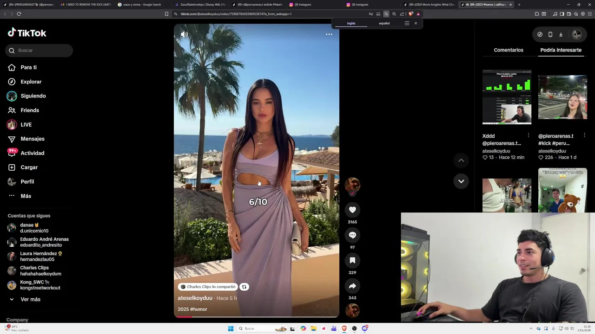Image resolution: width=595 pixels, height=334 pixels.
Task: Switch to the Zazu/Relationships Disney Wiki tab
Action: click(200, 5)
